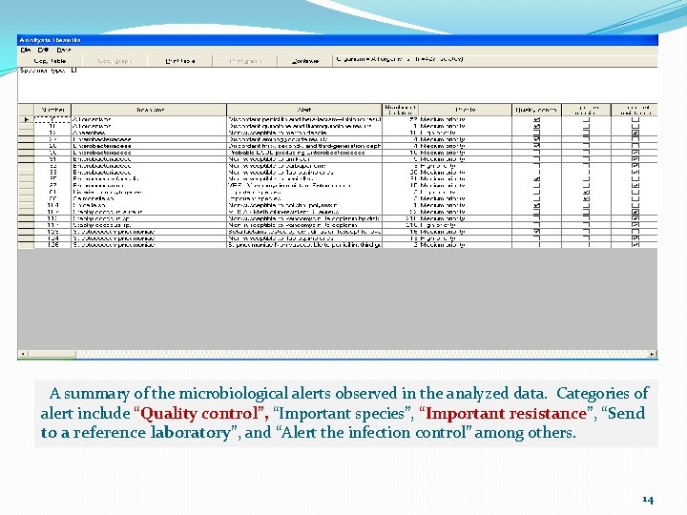Select the Important resistance column header
Viewport: 687px width, 515px height.
point(635,110)
